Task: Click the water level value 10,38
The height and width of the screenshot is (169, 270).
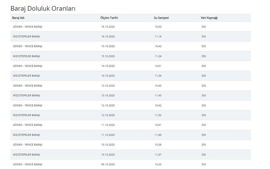Action: [x=158, y=145]
